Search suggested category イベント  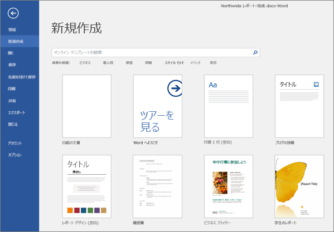click(x=196, y=63)
